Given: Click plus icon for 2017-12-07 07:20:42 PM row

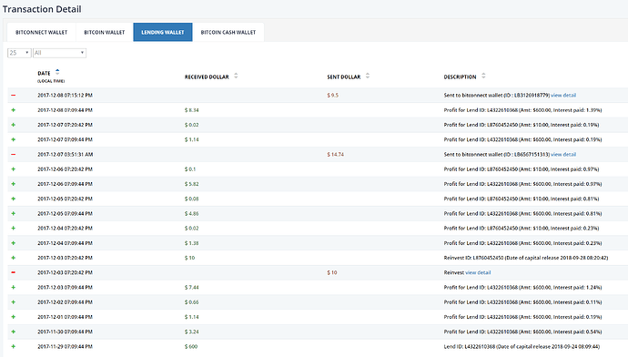Looking at the screenshot, I should tap(14, 125).
